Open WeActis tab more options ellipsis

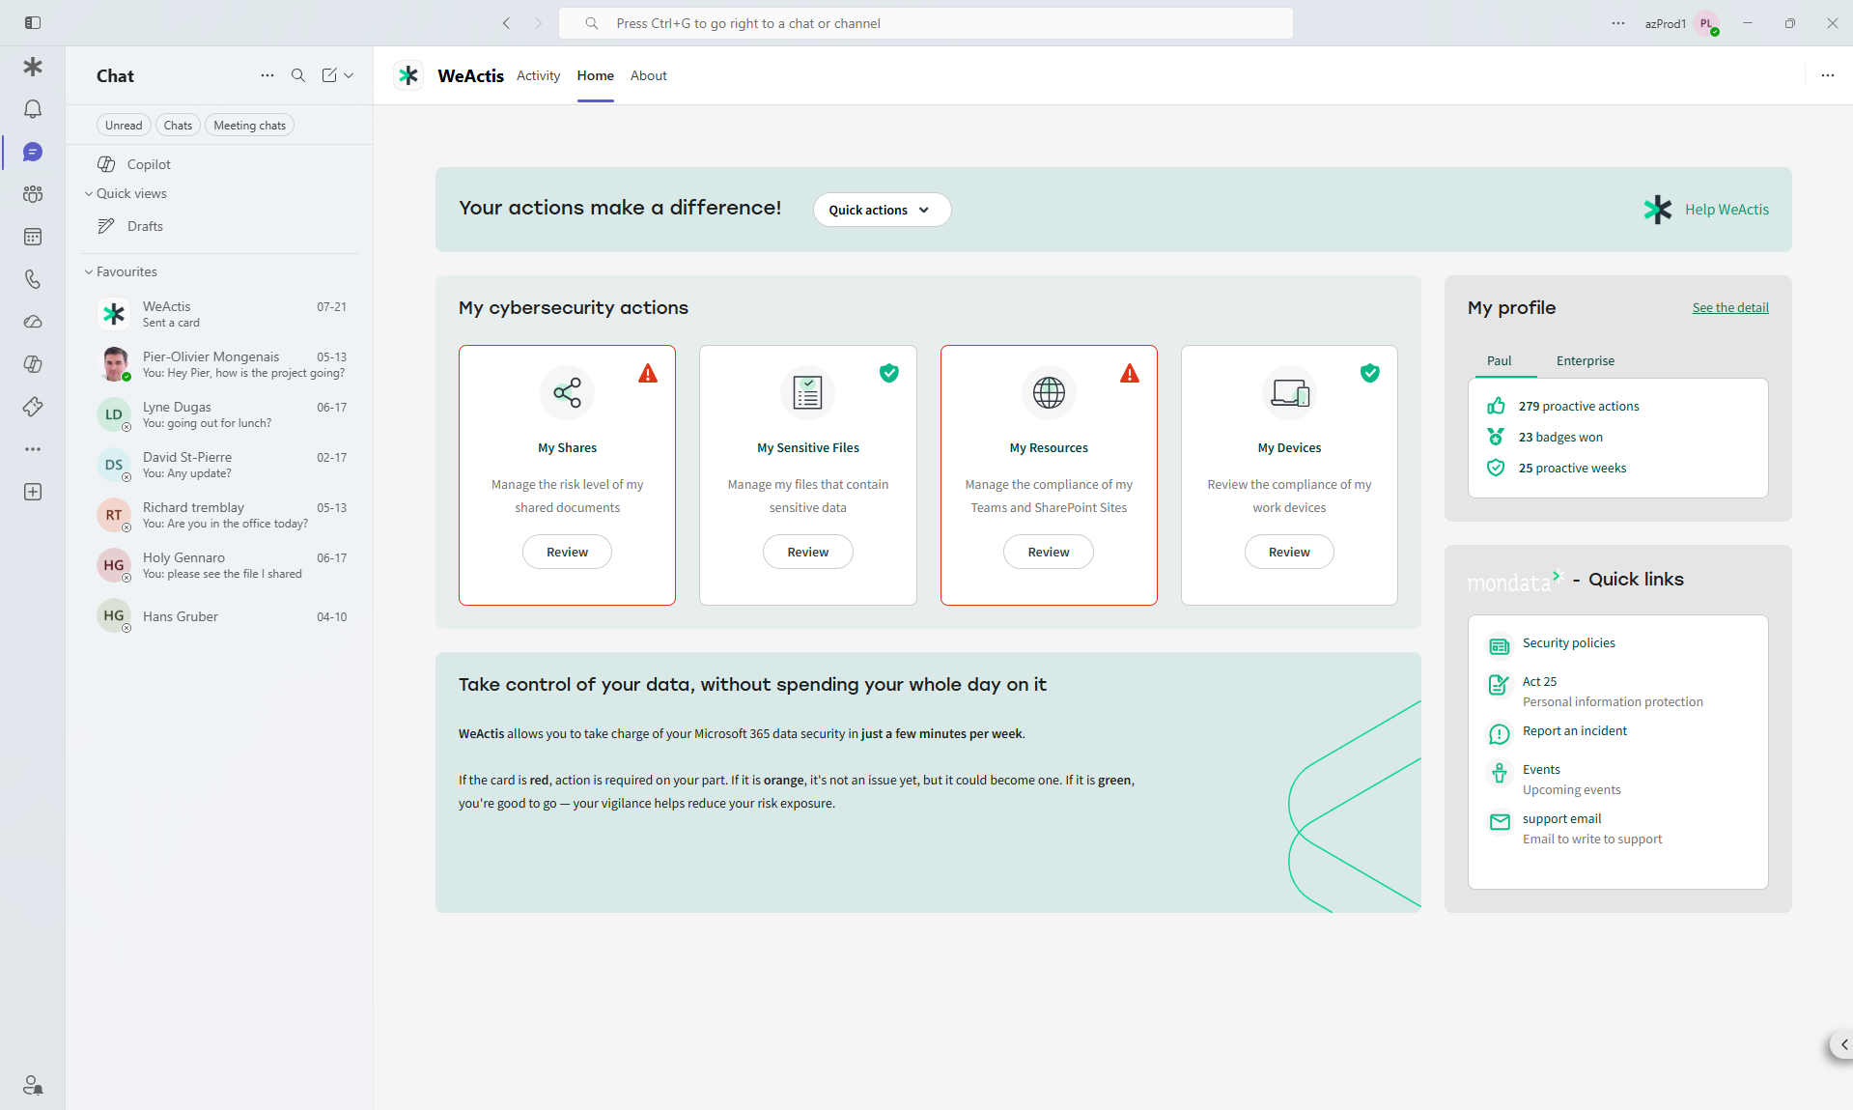point(1828,75)
